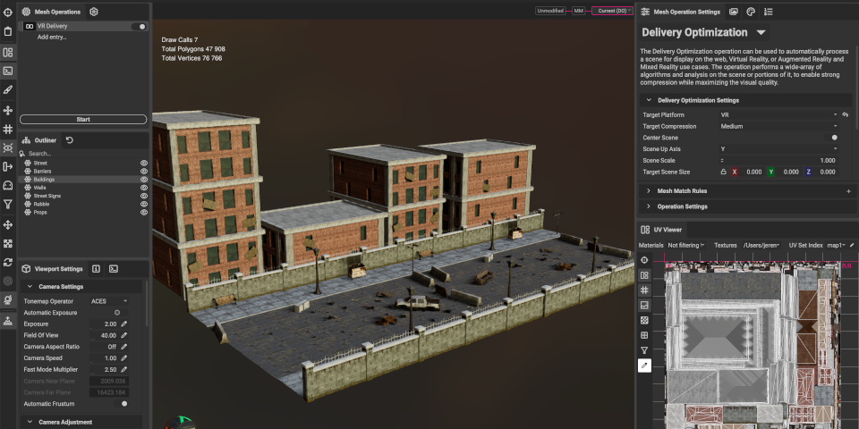Hide the Buildings object in Outliner
Image resolution: width=859 pixels, height=429 pixels.
144,180
